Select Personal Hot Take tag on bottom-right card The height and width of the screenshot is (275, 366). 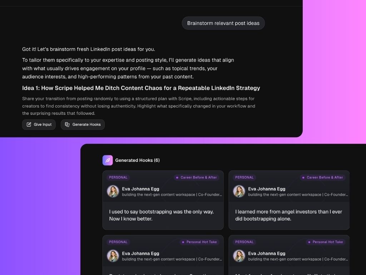pyautogui.click(x=325, y=242)
